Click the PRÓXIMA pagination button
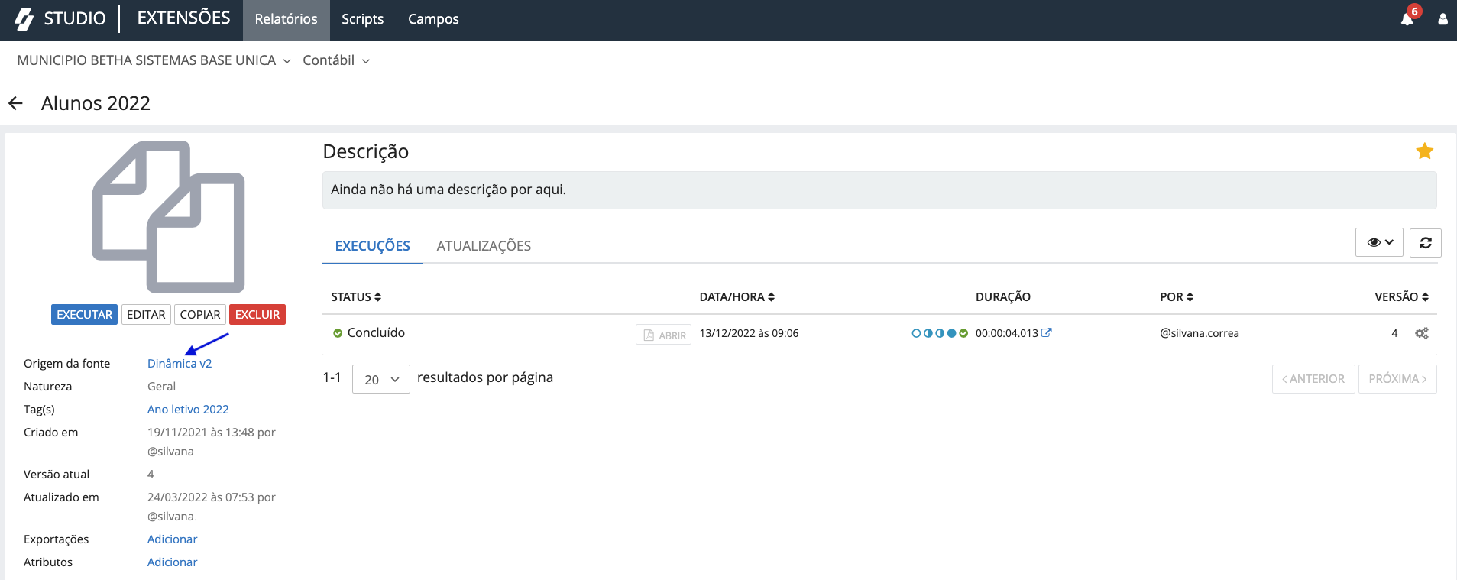The image size is (1457, 580). pos(1397,379)
